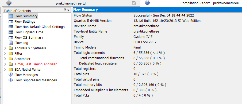Click the Flow OS Summary table icon
242x104 pixels.
(11, 38)
